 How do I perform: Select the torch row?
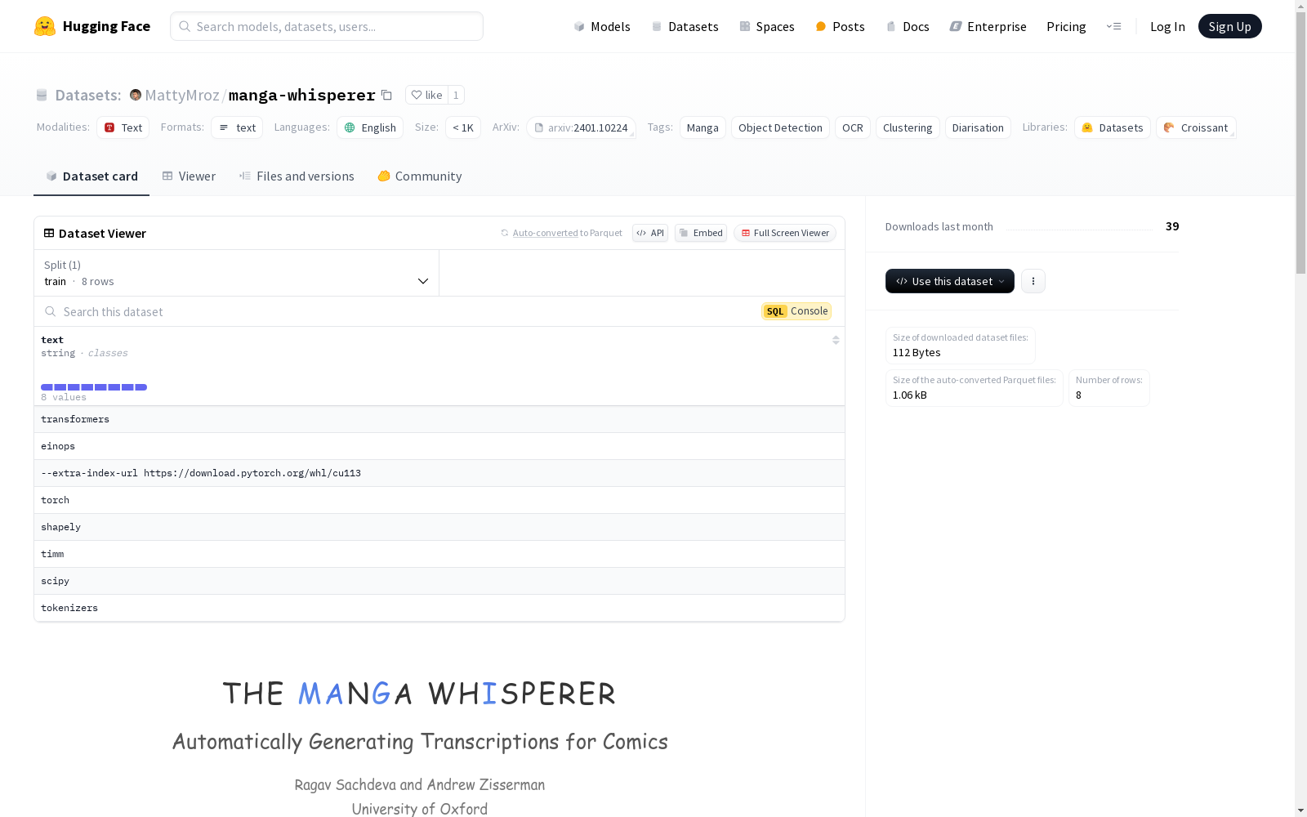(439, 500)
